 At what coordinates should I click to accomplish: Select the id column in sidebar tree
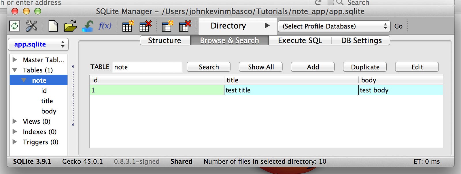[44, 91]
